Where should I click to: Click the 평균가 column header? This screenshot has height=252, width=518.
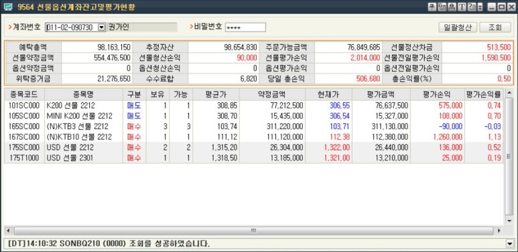tap(216, 95)
